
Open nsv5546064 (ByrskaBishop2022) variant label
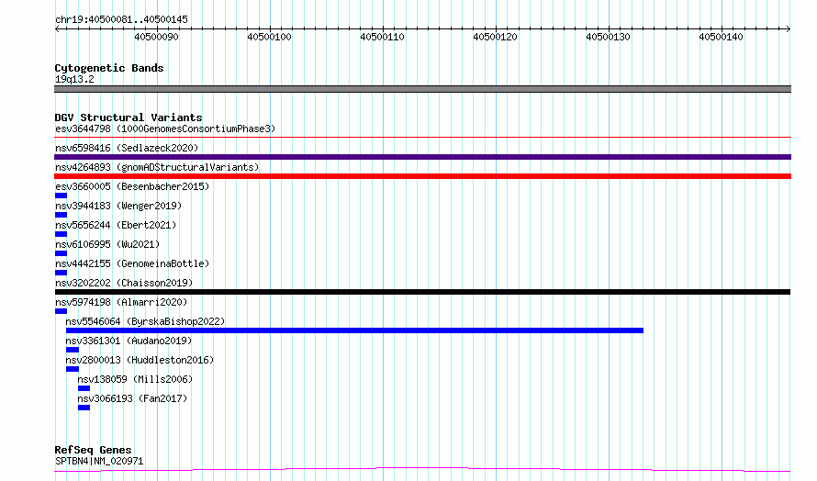click(x=145, y=321)
